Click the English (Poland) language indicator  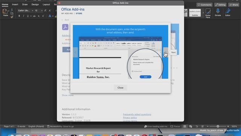[36, 127]
